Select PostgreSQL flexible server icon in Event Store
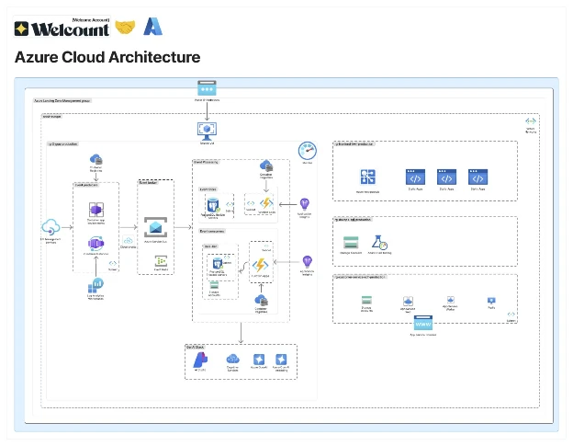 click(213, 205)
